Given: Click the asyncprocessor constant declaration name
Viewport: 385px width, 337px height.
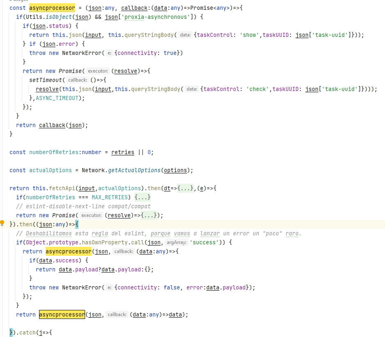Looking at the screenshot, I should [52, 8].
